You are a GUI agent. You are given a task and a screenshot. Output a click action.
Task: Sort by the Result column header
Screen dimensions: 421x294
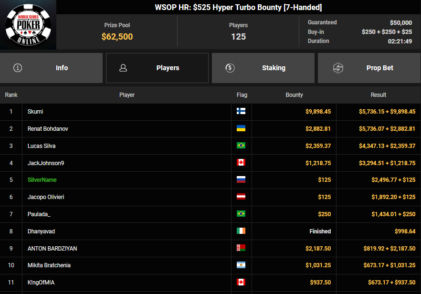pyautogui.click(x=378, y=95)
